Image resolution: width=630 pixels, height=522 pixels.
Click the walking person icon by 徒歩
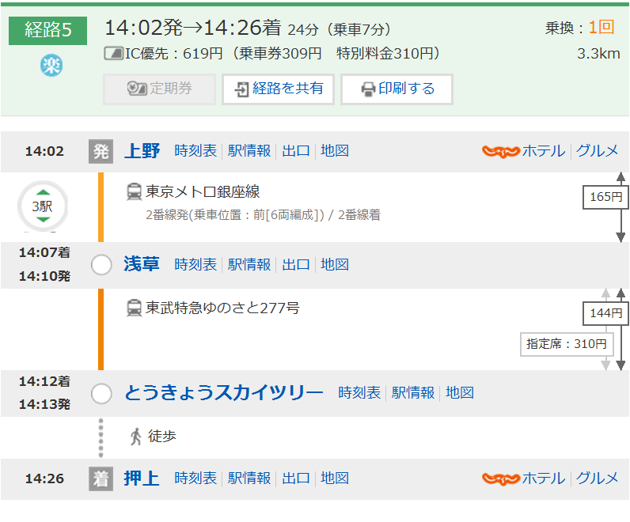[x=136, y=437]
